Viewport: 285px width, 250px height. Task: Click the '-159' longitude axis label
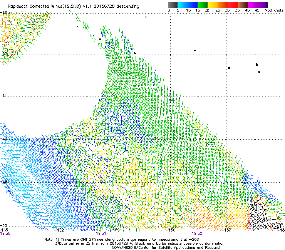115,230
